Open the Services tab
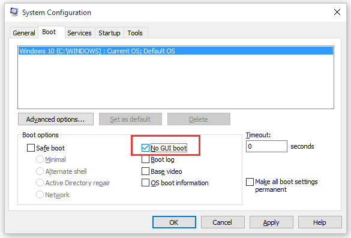 pyautogui.click(x=79, y=33)
